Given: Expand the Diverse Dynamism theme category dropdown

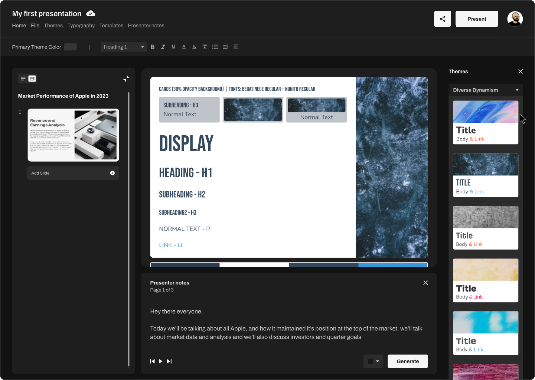Looking at the screenshot, I should pos(486,90).
